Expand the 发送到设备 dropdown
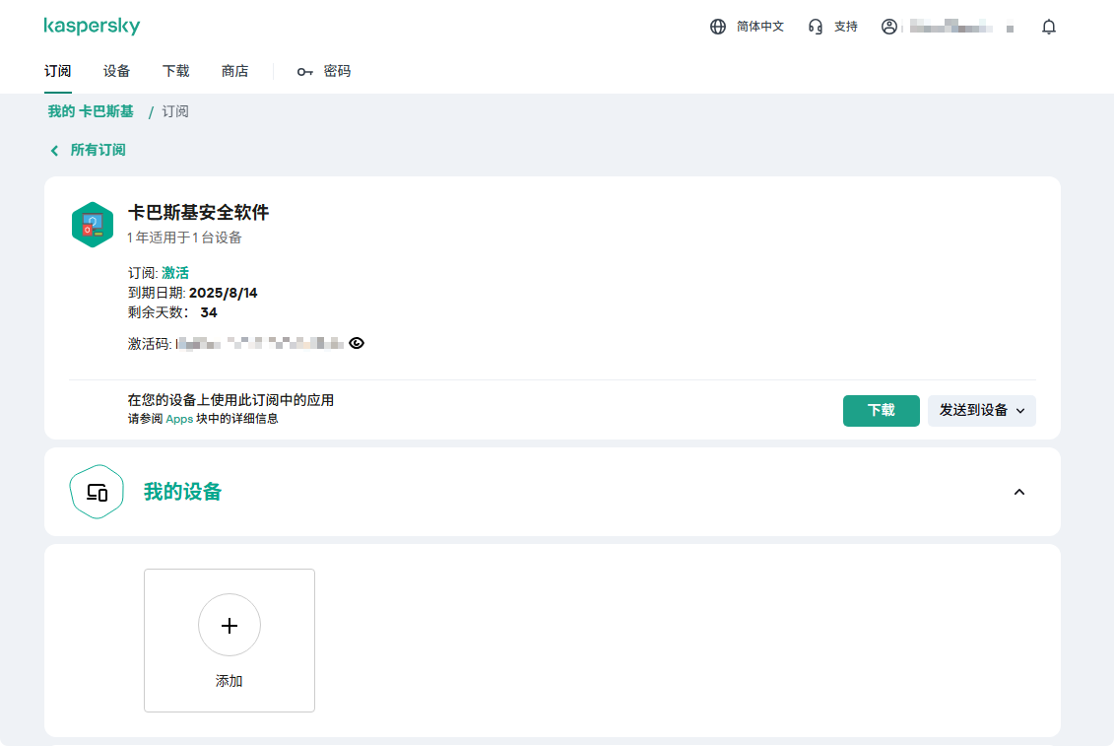 [x=982, y=410]
